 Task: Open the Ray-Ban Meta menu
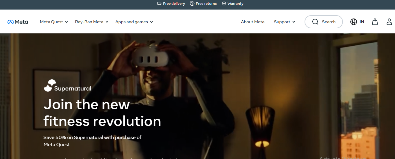pos(92,22)
